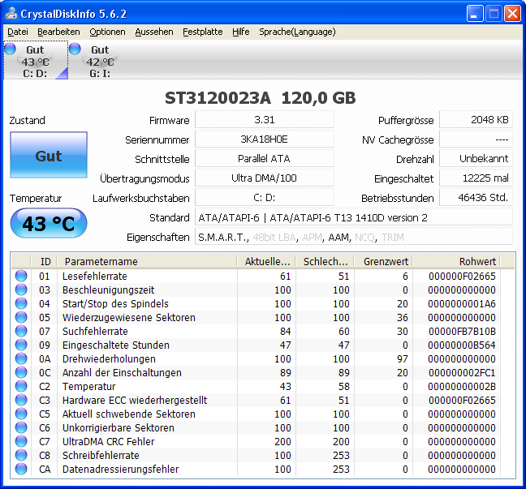Click status orb for UltraDMA CRC Fehler
Screen dimensions: 526x489
click(21, 441)
